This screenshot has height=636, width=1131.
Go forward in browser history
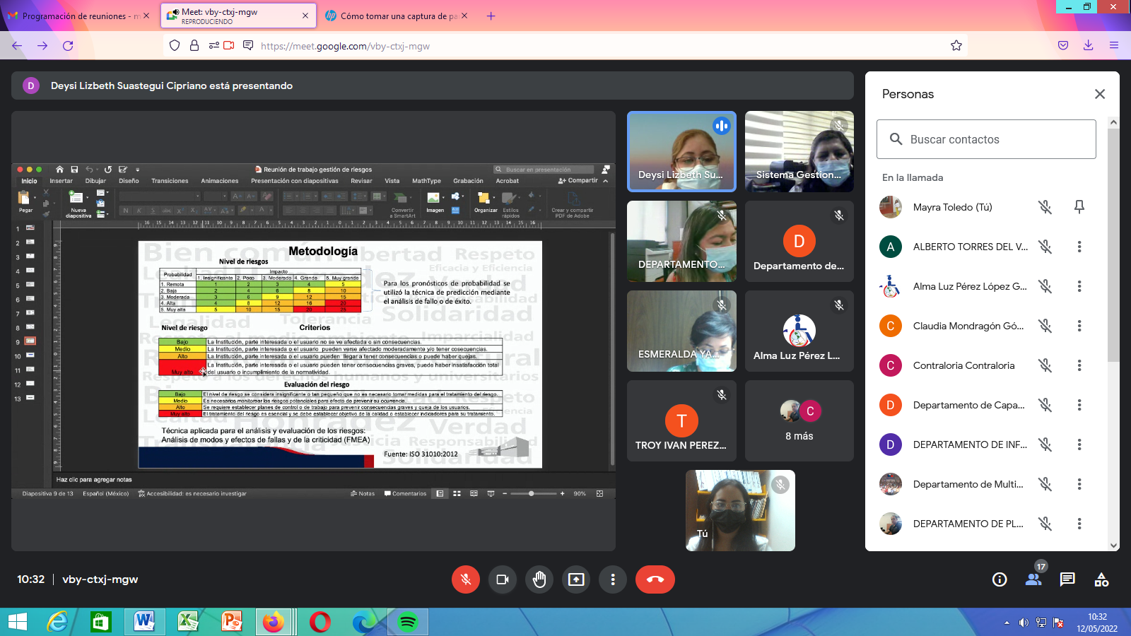tap(42, 45)
